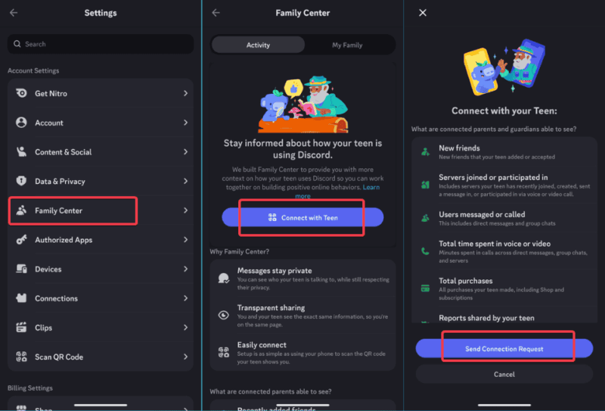Expand Data & Privacy chevron
The image size is (605, 411).
[x=185, y=181]
